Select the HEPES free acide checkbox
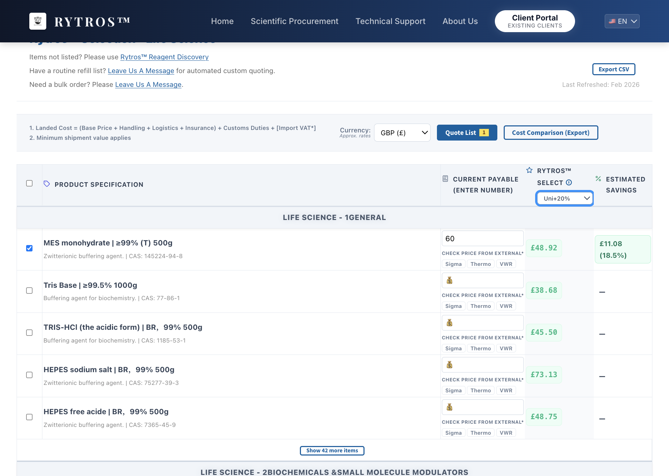Screen dimensions: 669x476 pos(29,417)
